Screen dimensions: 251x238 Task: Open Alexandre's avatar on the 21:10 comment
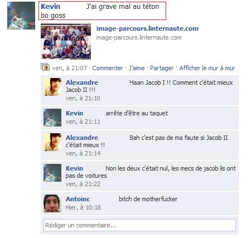[x=52, y=87]
